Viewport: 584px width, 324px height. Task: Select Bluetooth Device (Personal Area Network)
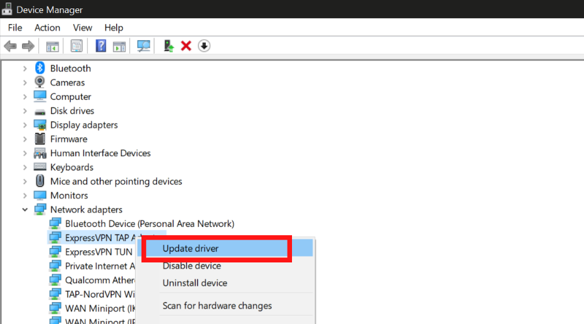pyautogui.click(x=149, y=224)
